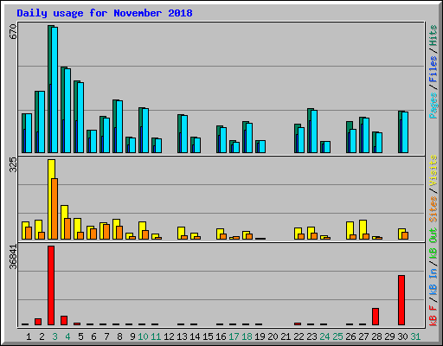Image resolution: width=443 pixels, height=346 pixels.
Task: Click the 'Daily usage for November 2018' title
Action: point(105,14)
